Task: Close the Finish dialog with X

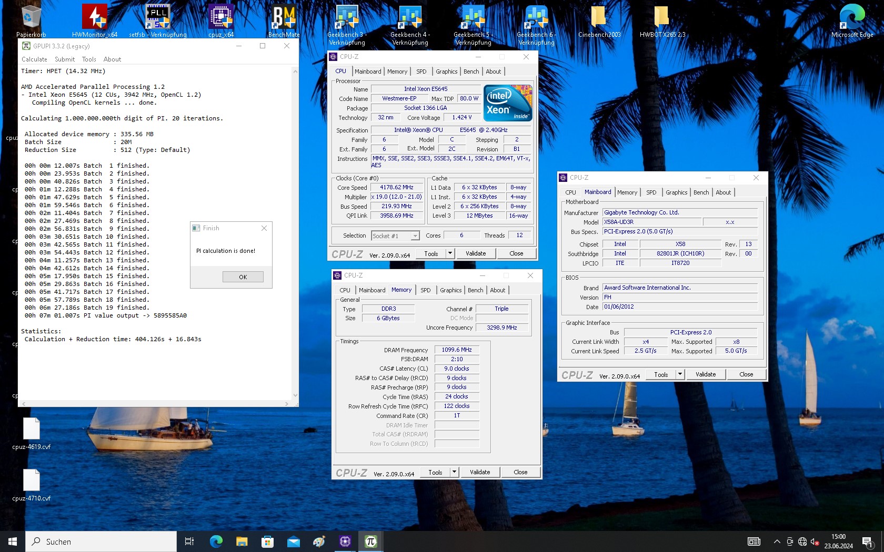Action: tap(264, 228)
